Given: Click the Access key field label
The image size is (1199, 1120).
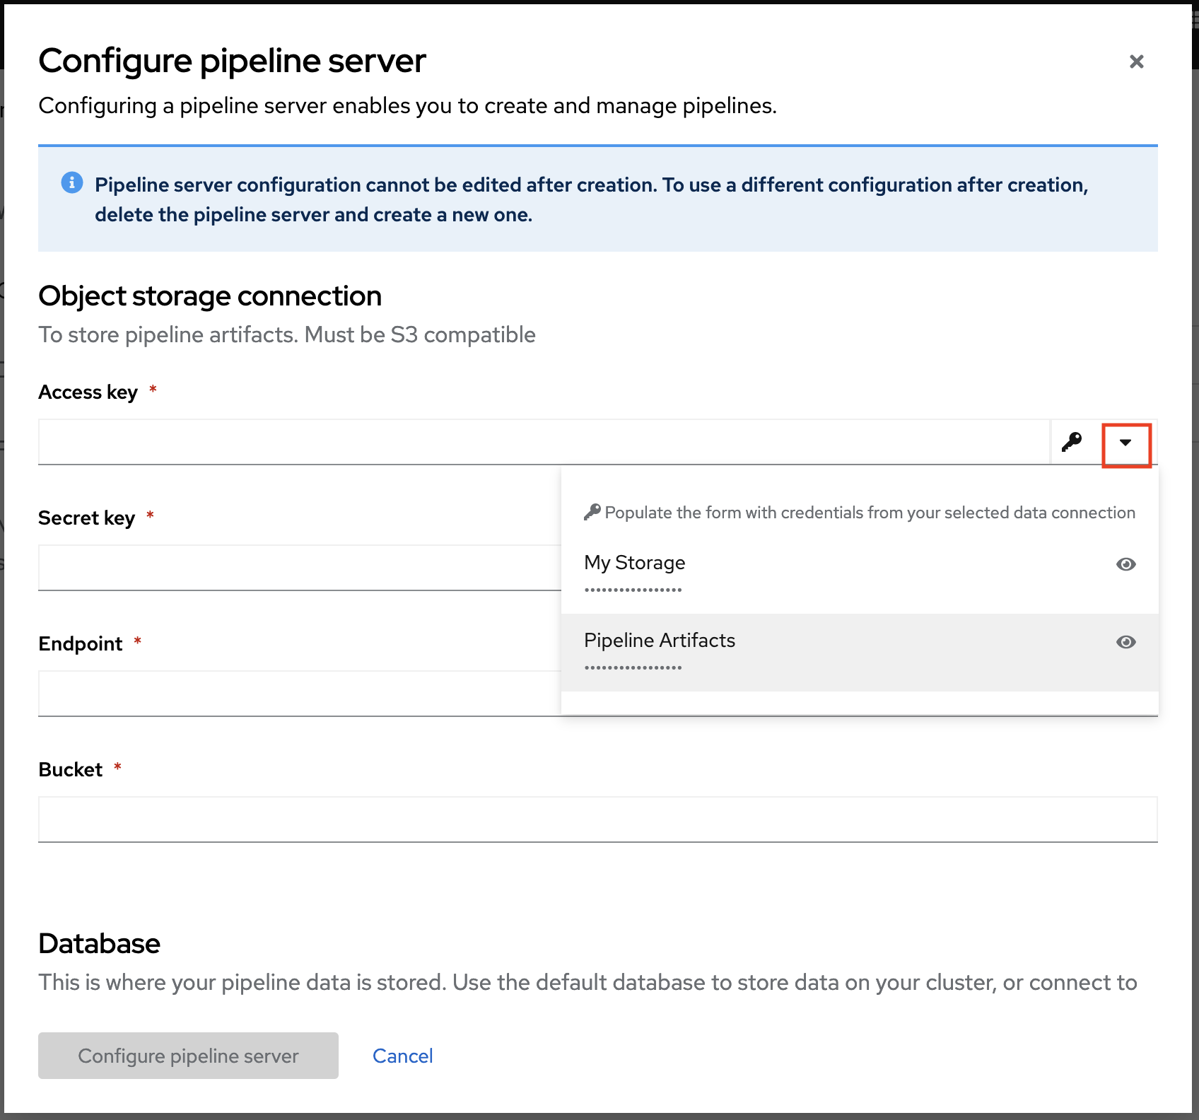Looking at the screenshot, I should tap(88, 392).
